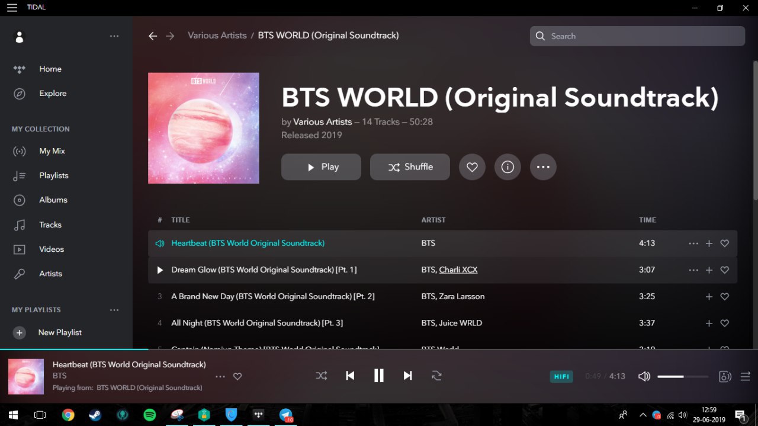Viewport: 758px width, 426px height.
Task: Open My Playlists options menu
Action: [x=114, y=310]
